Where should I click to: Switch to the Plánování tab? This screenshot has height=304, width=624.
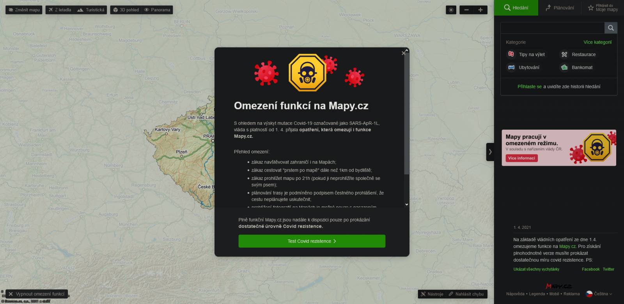pos(560,8)
